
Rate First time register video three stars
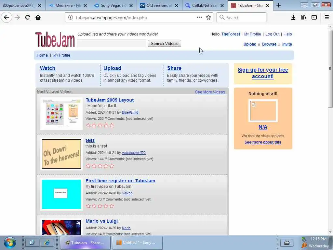[x=100, y=206]
